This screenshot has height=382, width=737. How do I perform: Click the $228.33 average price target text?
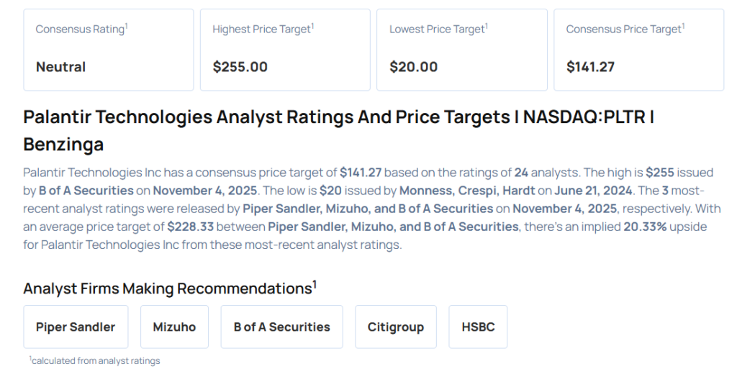tap(191, 227)
